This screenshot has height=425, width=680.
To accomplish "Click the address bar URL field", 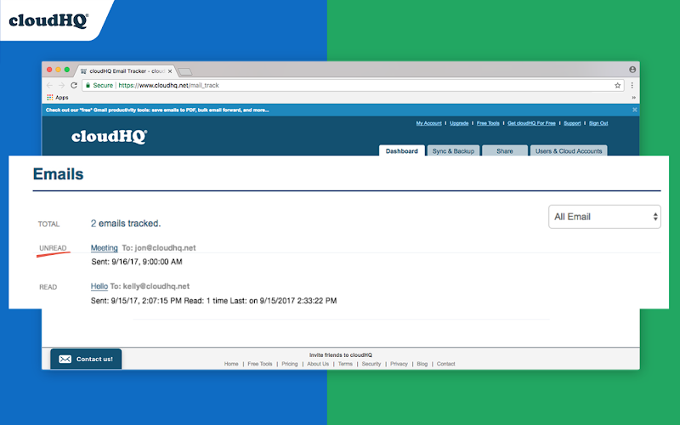I will [x=353, y=86].
